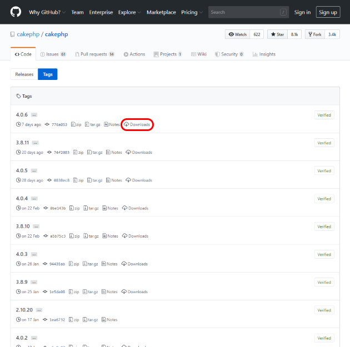Watch the cakephp repository

pos(237,34)
